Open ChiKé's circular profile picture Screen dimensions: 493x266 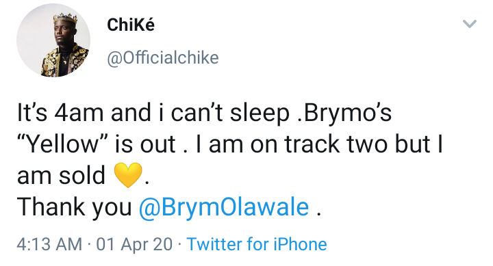(x=53, y=40)
